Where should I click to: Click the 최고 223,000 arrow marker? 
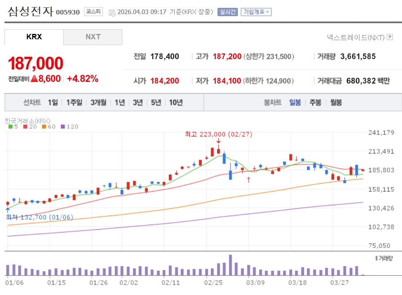218,141
